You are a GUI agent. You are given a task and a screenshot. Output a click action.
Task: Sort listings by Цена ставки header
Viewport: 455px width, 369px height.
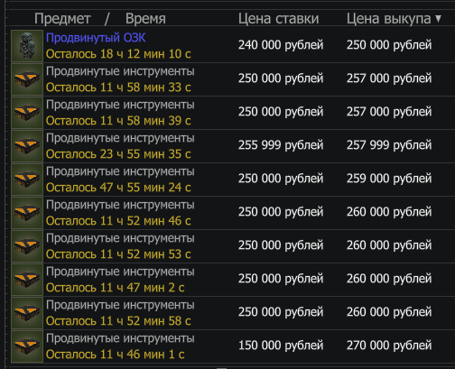coord(278,19)
